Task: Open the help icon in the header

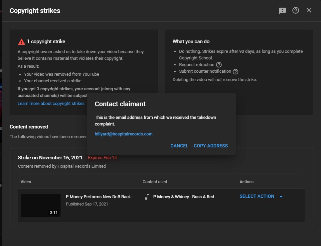Action: click(x=296, y=10)
